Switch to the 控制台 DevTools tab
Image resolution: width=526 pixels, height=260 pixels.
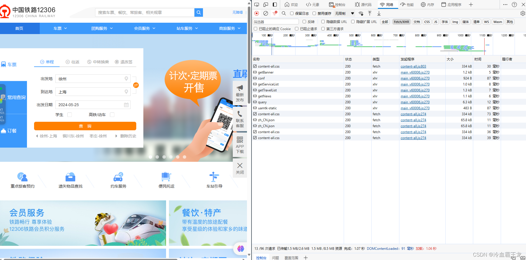(337, 5)
